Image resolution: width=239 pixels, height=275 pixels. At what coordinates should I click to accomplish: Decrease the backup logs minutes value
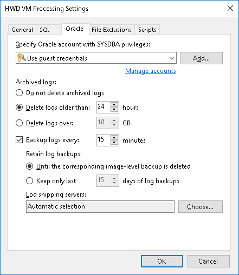click(x=114, y=143)
